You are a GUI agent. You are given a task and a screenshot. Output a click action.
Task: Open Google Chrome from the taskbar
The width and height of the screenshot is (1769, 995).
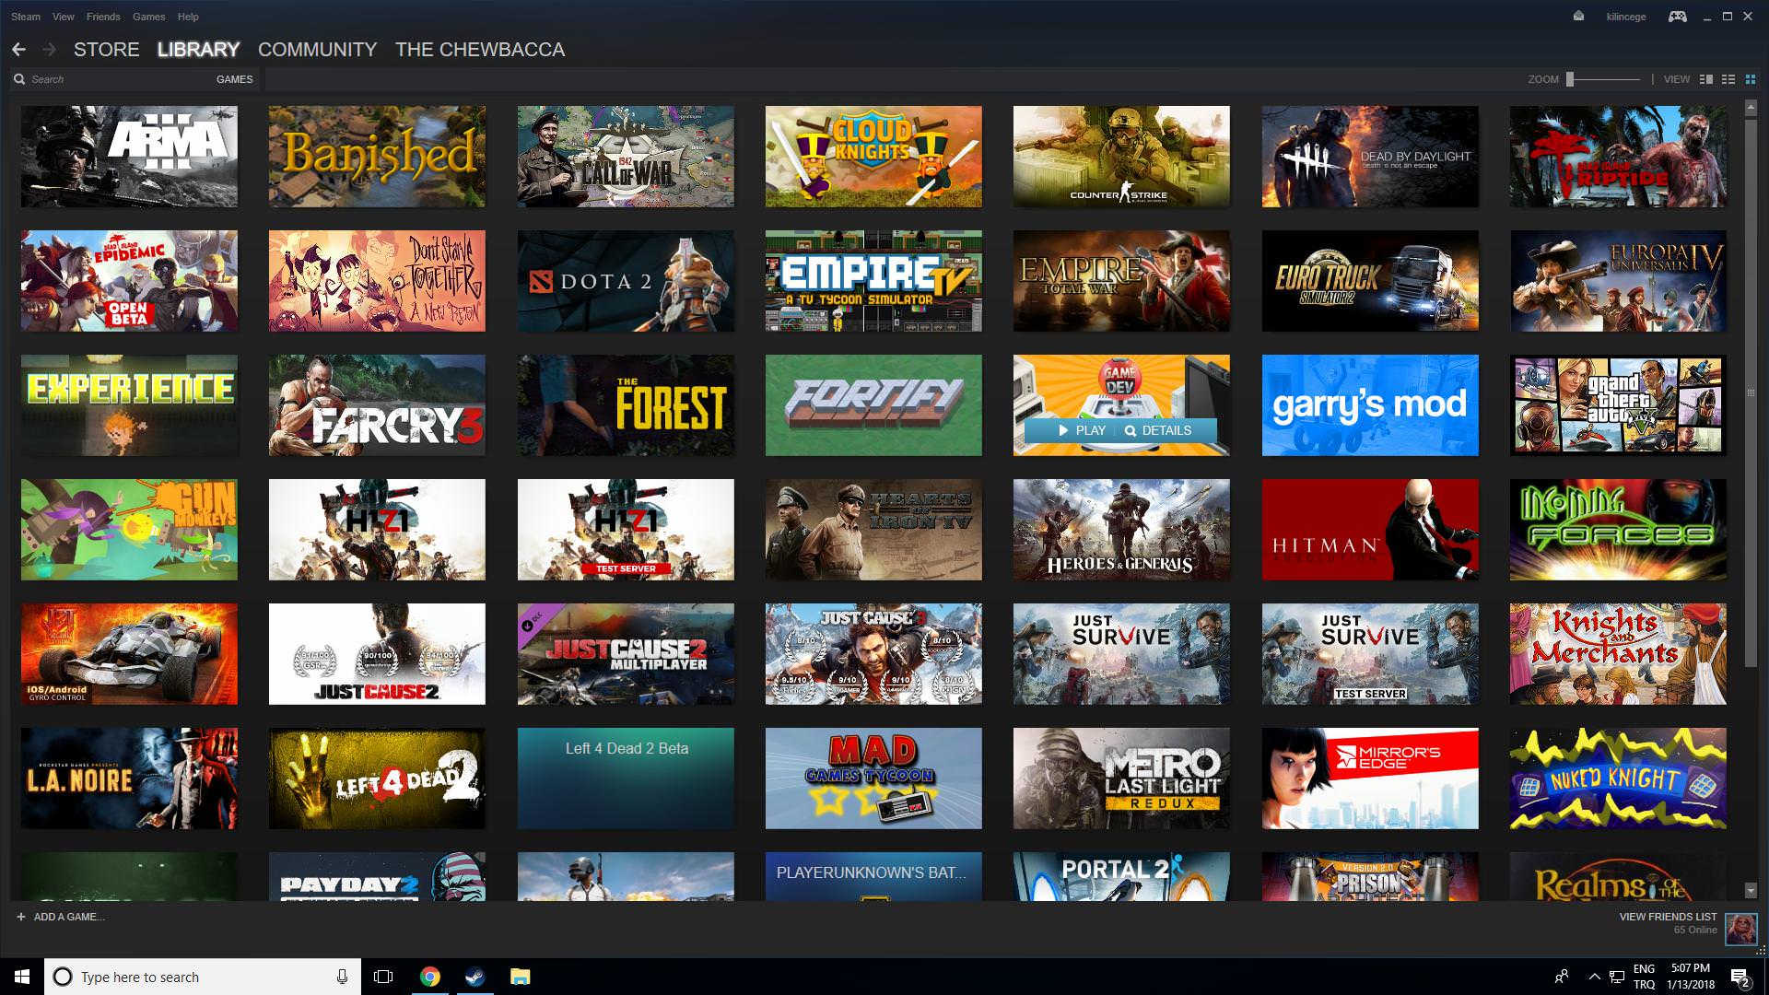point(429,977)
